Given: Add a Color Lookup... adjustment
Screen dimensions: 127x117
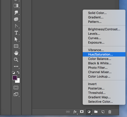Looking at the screenshot, I should pyautogui.click(x=104, y=77).
